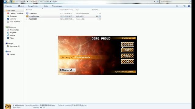Open Escritorio in the sidebar
The width and height of the screenshot is (195, 109).
(x=13, y=19)
